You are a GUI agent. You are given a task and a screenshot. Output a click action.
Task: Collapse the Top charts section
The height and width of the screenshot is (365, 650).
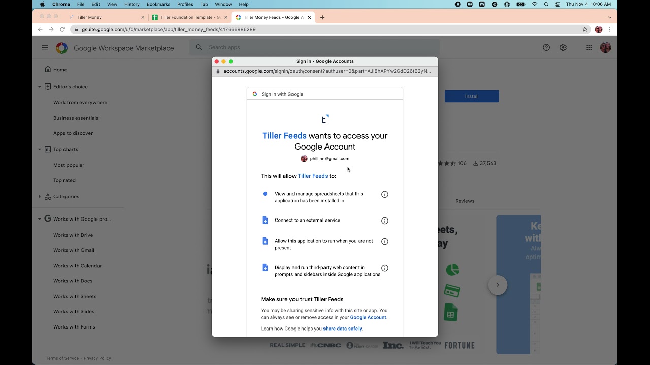pos(40,150)
